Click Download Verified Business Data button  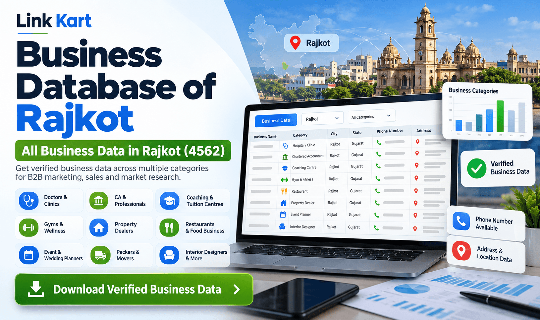coord(134,289)
